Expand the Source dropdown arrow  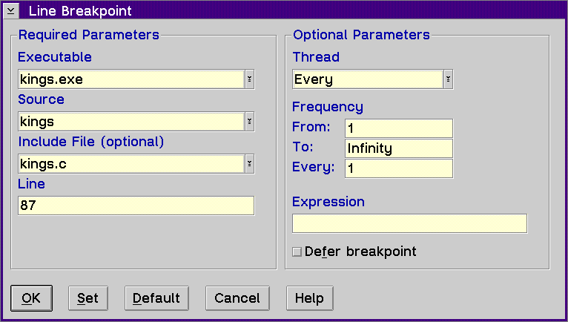(250, 122)
